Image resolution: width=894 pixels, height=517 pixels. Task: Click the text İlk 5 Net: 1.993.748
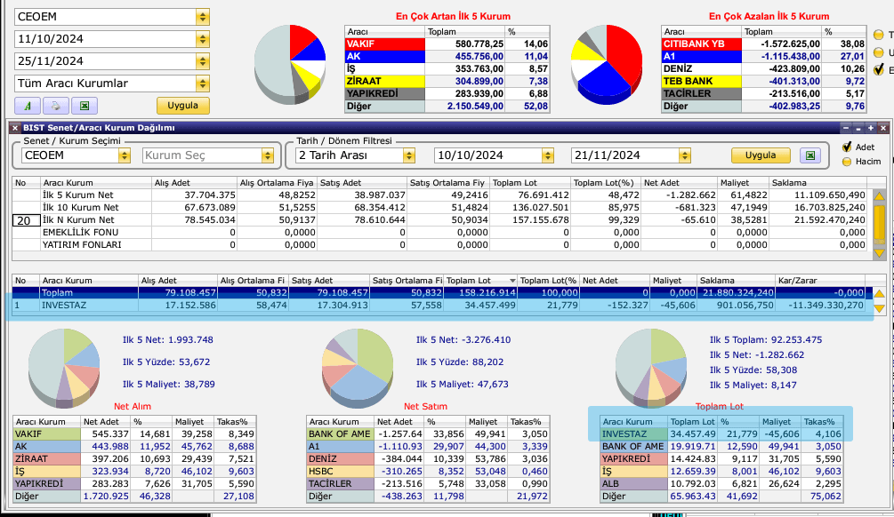tap(167, 340)
